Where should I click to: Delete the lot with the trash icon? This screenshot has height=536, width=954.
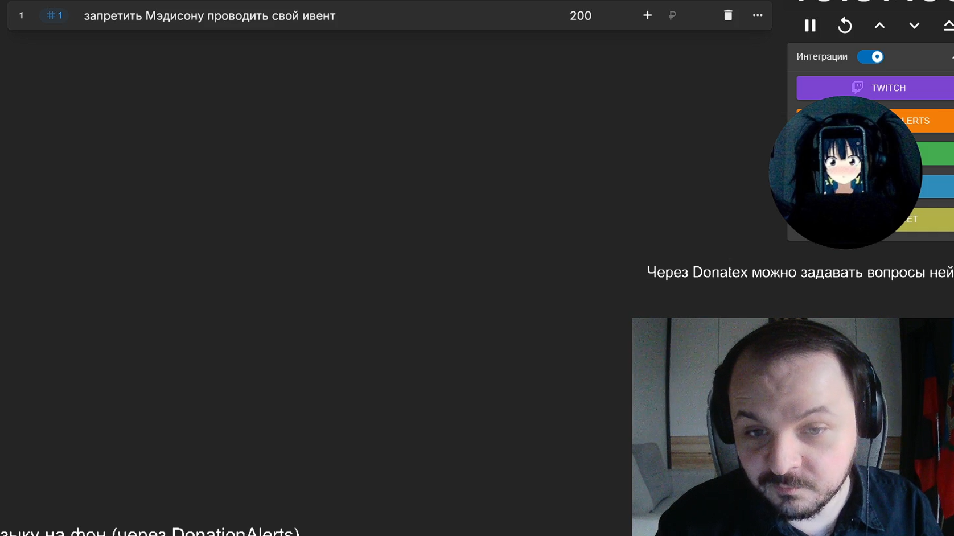point(728,15)
